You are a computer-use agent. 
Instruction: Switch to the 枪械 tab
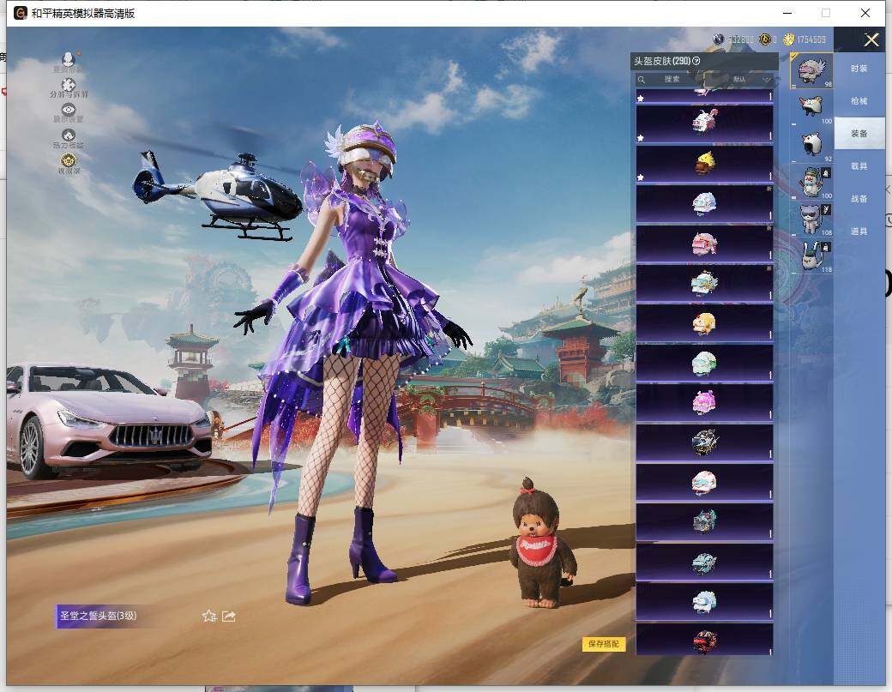859,101
